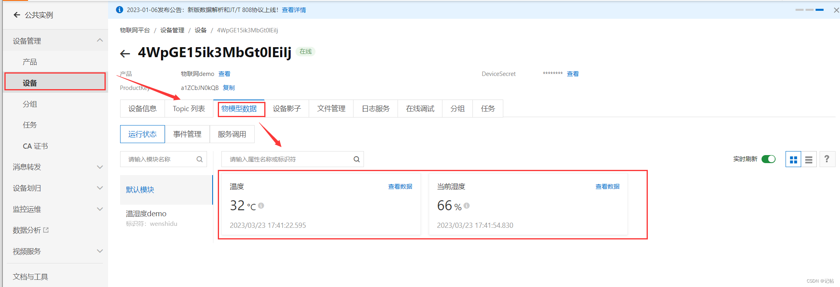Click 查看数据 on the 温度 card
The width and height of the screenshot is (840, 287).
pos(400,186)
